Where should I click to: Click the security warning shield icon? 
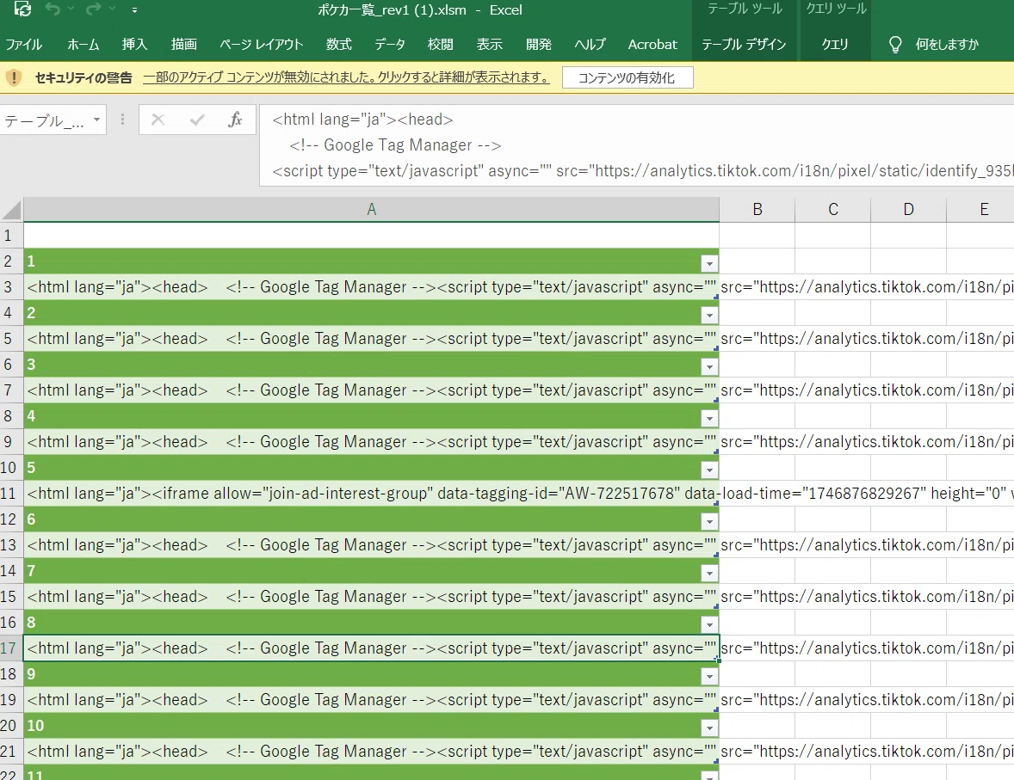tap(14, 78)
